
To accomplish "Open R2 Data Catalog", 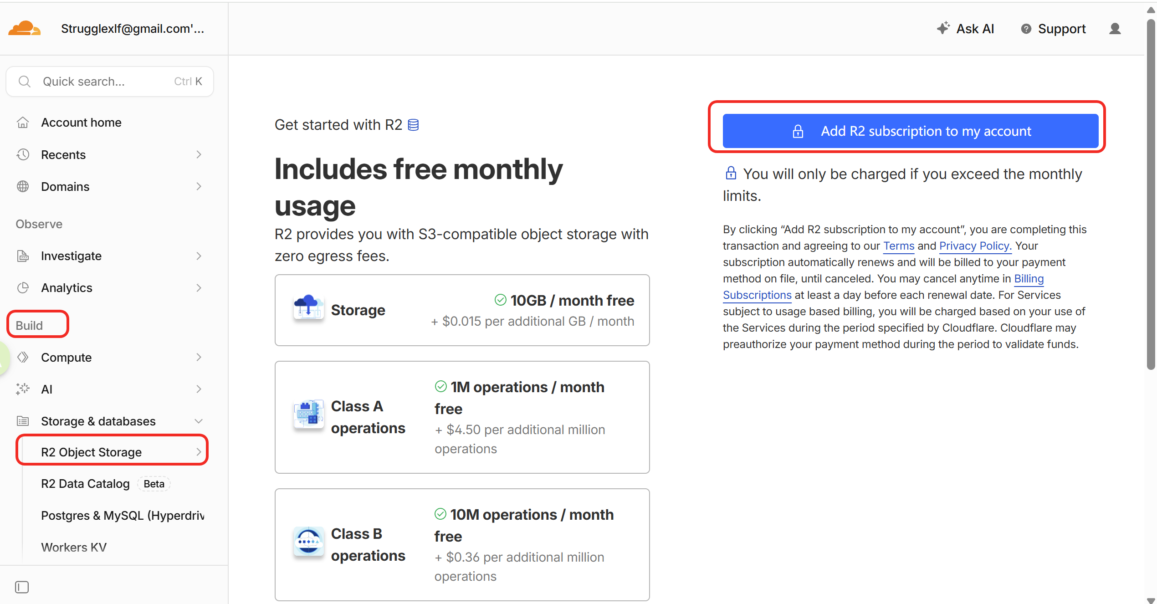I will tap(85, 484).
